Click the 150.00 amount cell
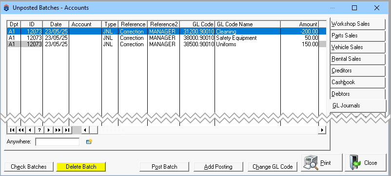Screen dimensions: 391x176 coord(299,44)
